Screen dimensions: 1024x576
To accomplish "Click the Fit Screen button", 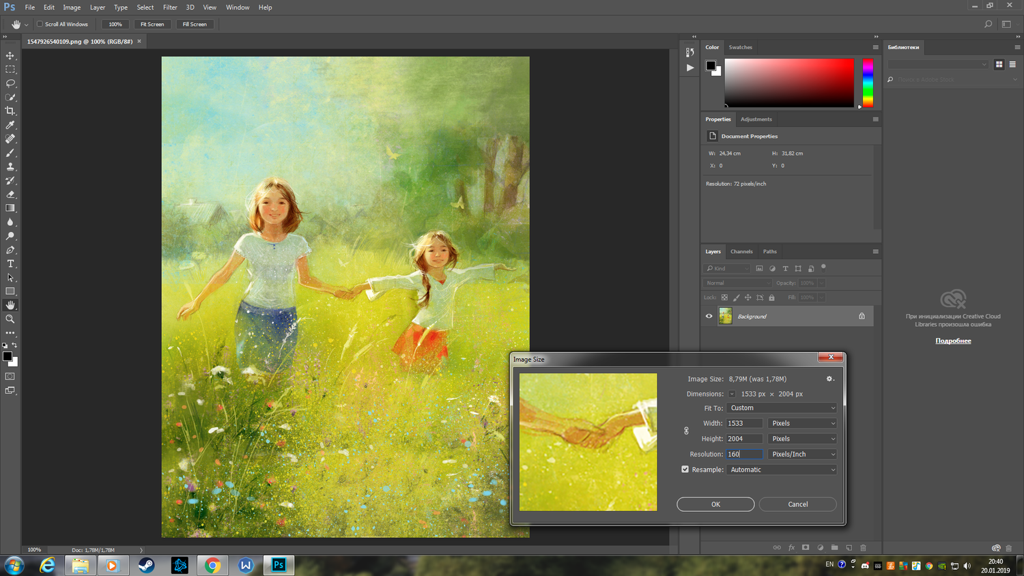I will click(x=152, y=24).
